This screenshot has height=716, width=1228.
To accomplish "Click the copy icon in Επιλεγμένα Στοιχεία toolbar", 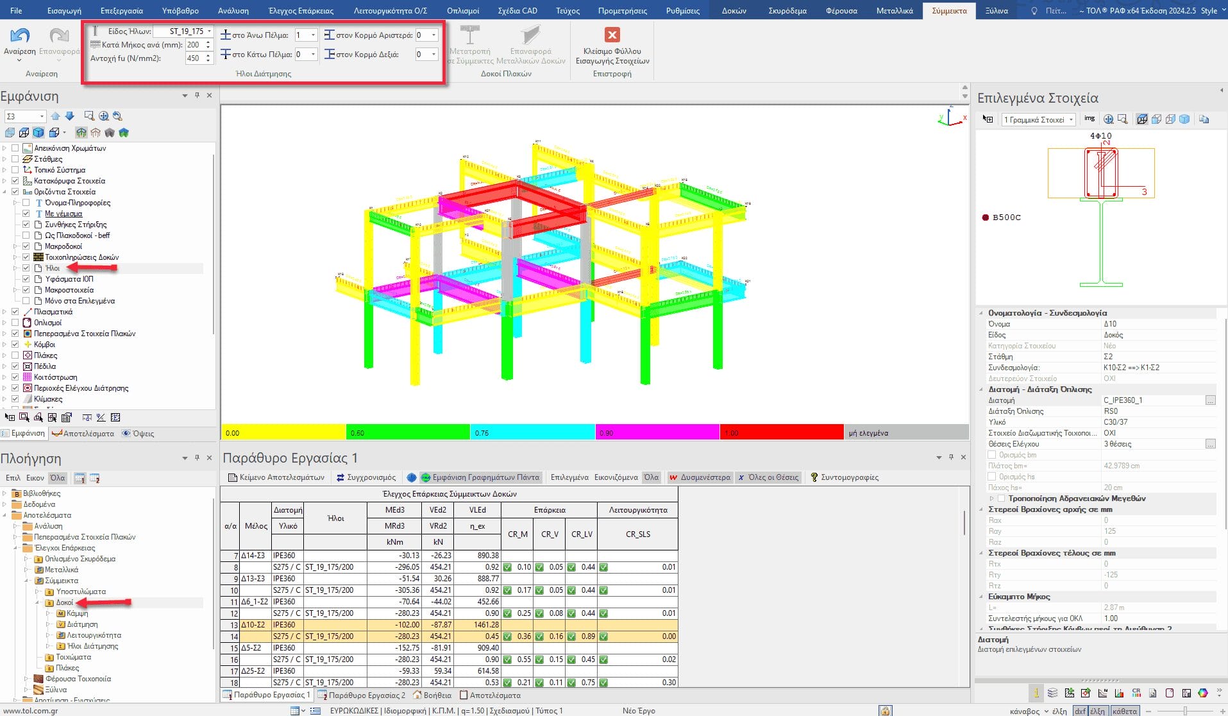I will pyautogui.click(x=1204, y=119).
